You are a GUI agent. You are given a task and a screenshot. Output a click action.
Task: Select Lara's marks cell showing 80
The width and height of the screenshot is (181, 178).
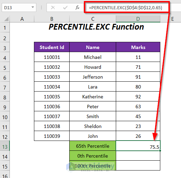pyautogui.click(x=138, y=87)
